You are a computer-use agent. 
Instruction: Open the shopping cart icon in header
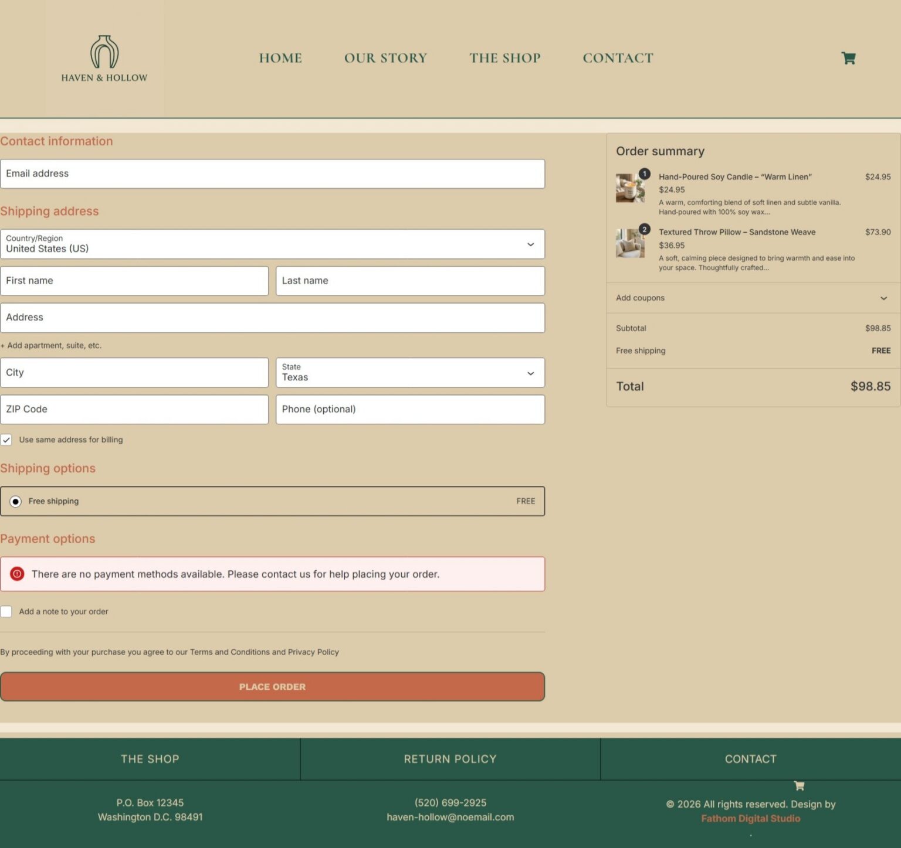848,58
